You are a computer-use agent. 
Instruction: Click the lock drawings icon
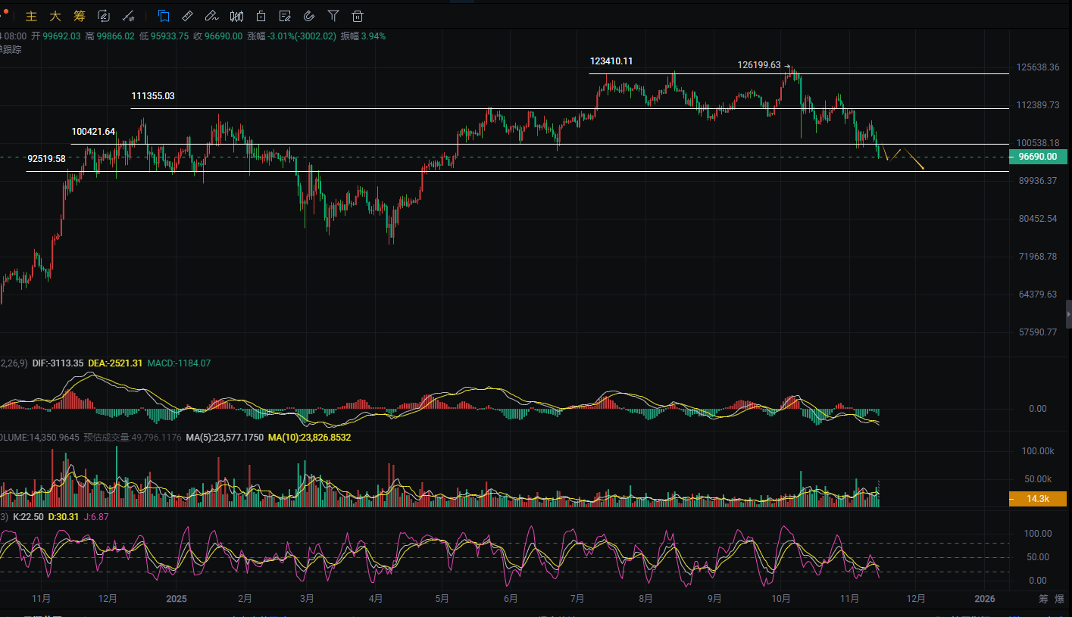pyautogui.click(x=261, y=16)
